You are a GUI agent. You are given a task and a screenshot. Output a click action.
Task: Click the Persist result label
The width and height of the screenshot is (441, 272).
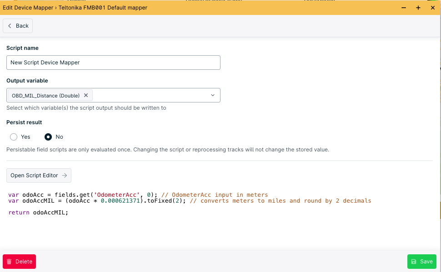click(x=24, y=122)
